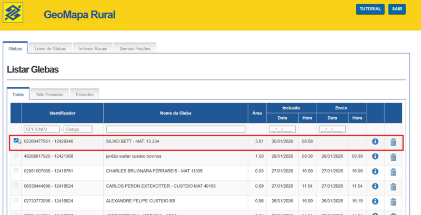This screenshot has height=215, width=421.
Task: Select checkbox for CHARLES BRUGNARA FERRAREIS
Action: [x=16, y=170]
